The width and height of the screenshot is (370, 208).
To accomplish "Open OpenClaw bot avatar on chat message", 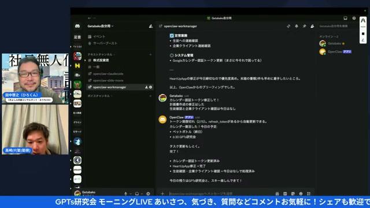I will pyautogui.click(x=162, y=120).
